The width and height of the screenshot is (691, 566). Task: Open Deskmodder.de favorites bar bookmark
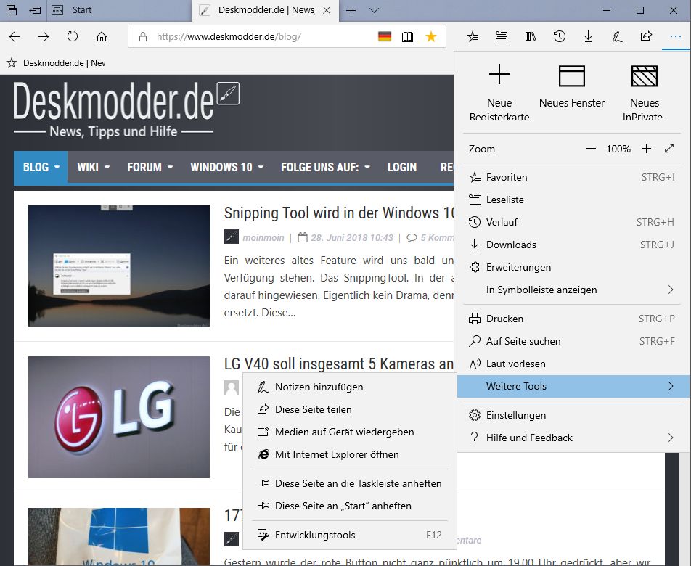(x=55, y=63)
